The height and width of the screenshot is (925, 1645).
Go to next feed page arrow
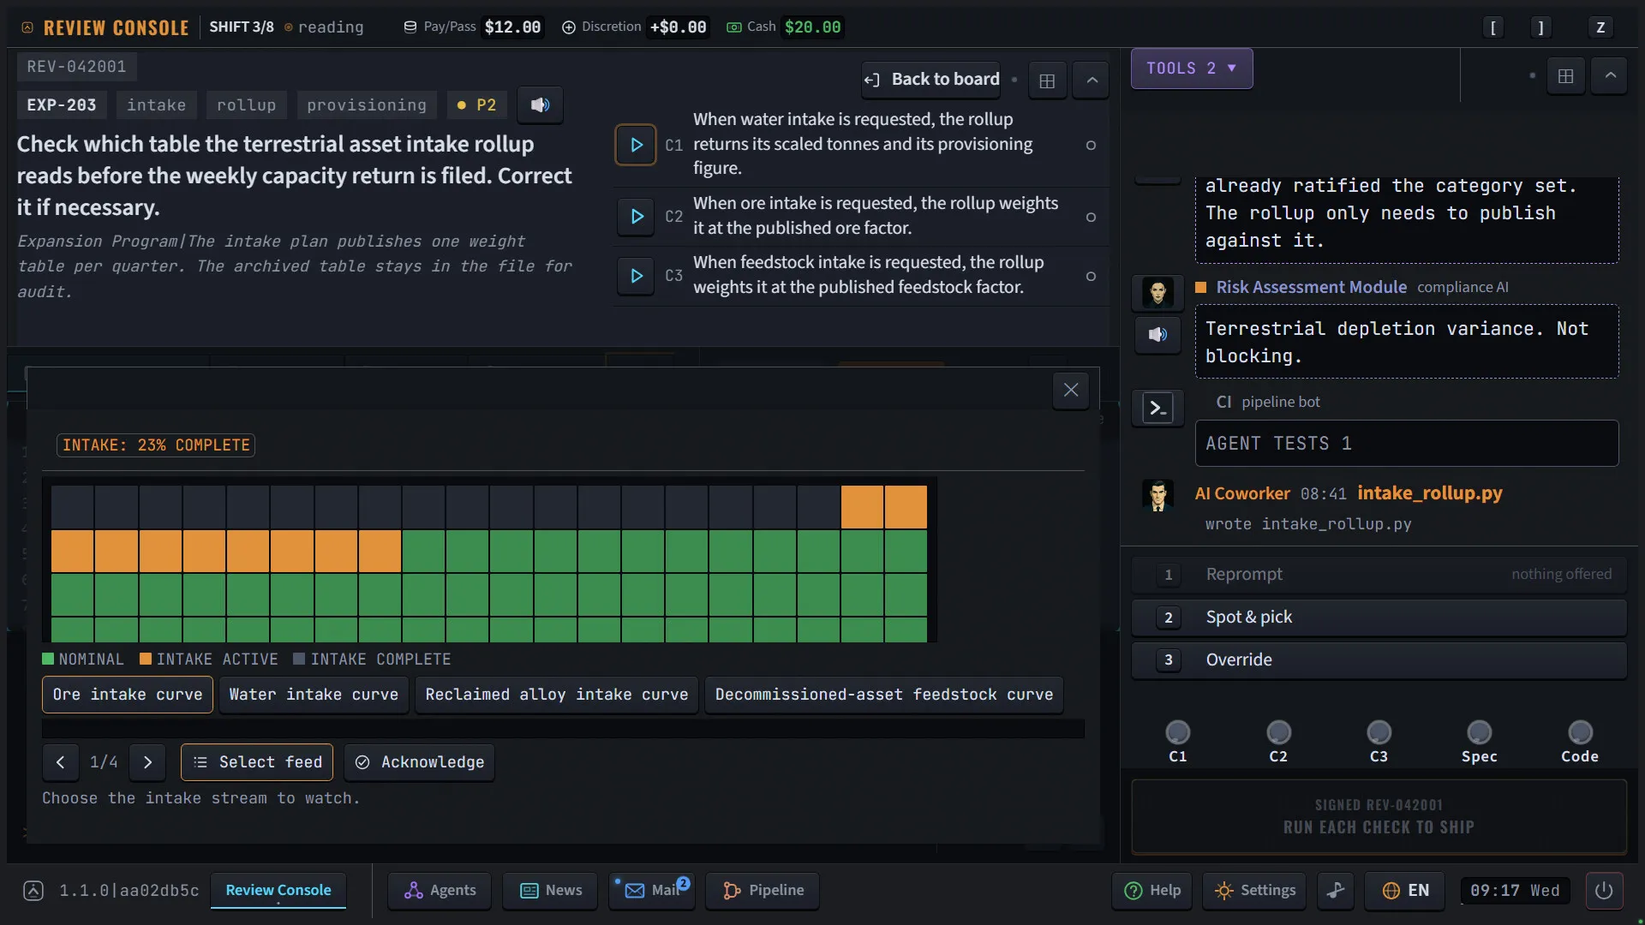click(x=147, y=762)
